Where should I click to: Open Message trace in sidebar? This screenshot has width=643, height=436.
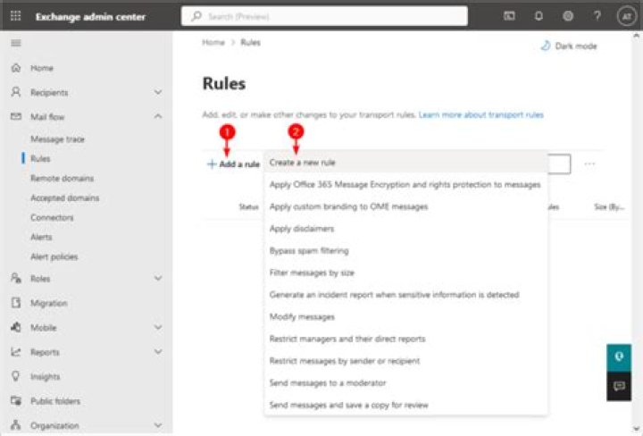click(57, 139)
